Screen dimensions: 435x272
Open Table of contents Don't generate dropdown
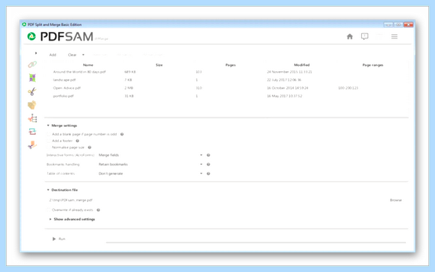(150, 174)
